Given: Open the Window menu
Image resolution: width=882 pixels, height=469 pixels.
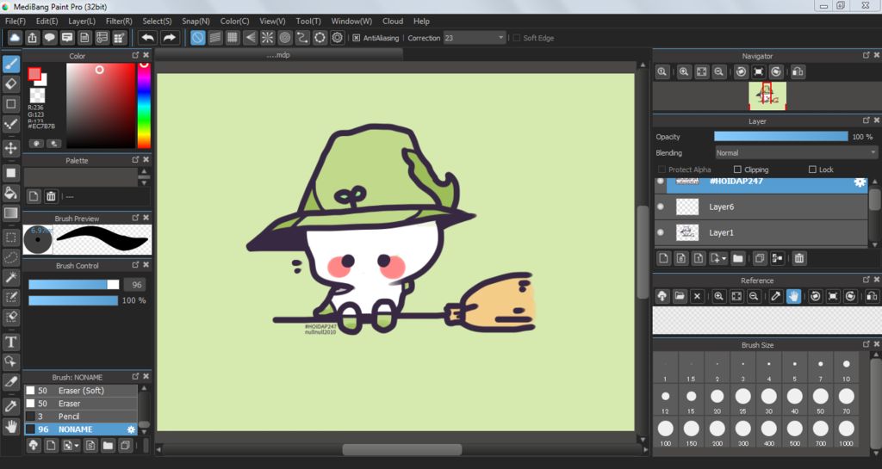Looking at the screenshot, I should [x=351, y=22].
